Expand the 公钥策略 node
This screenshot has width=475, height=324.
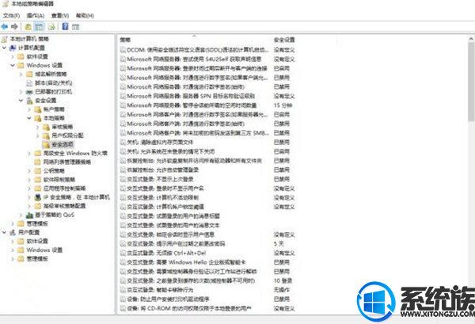tap(29, 171)
